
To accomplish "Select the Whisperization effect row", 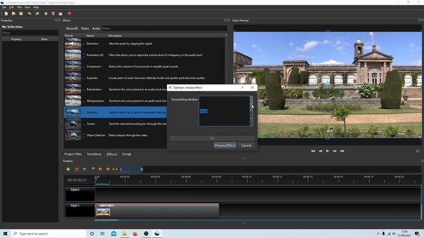I will pos(115,101).
